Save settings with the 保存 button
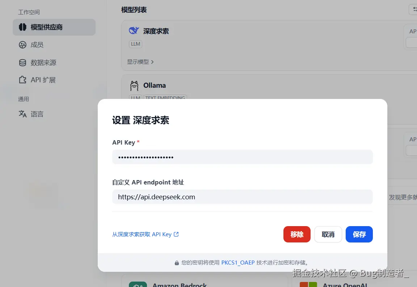 point(359,234)
